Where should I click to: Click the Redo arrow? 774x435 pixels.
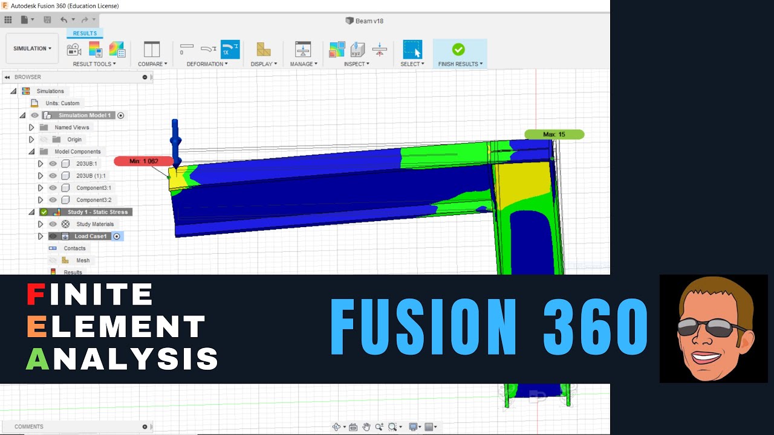coord(85,20)
